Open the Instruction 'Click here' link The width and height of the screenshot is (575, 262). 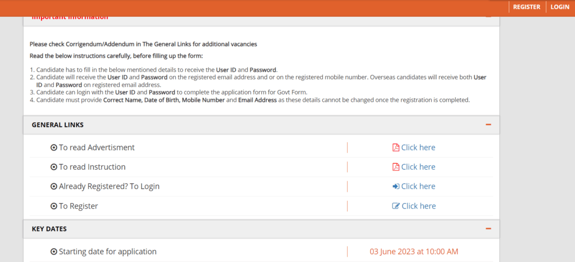[418, 167]
